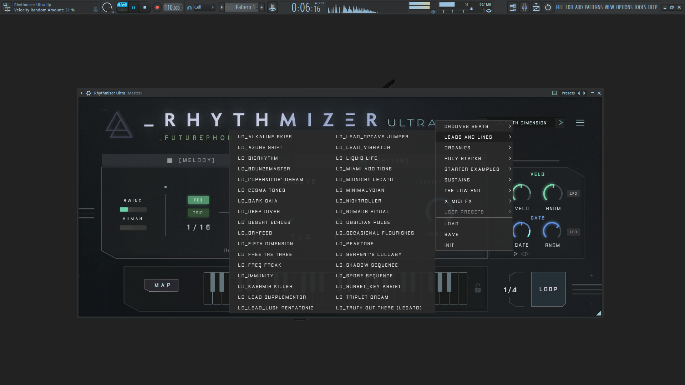
Task: Select next preset arrow in plugin title bar
Action: [584, 93]
